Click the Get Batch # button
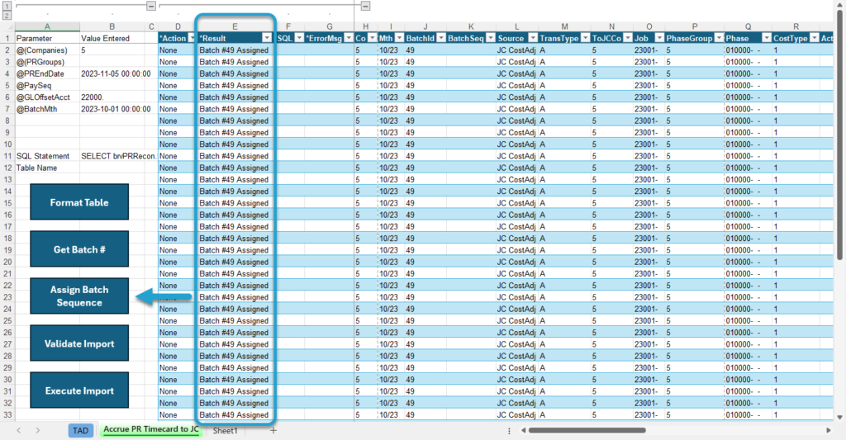 click(79, 249)
